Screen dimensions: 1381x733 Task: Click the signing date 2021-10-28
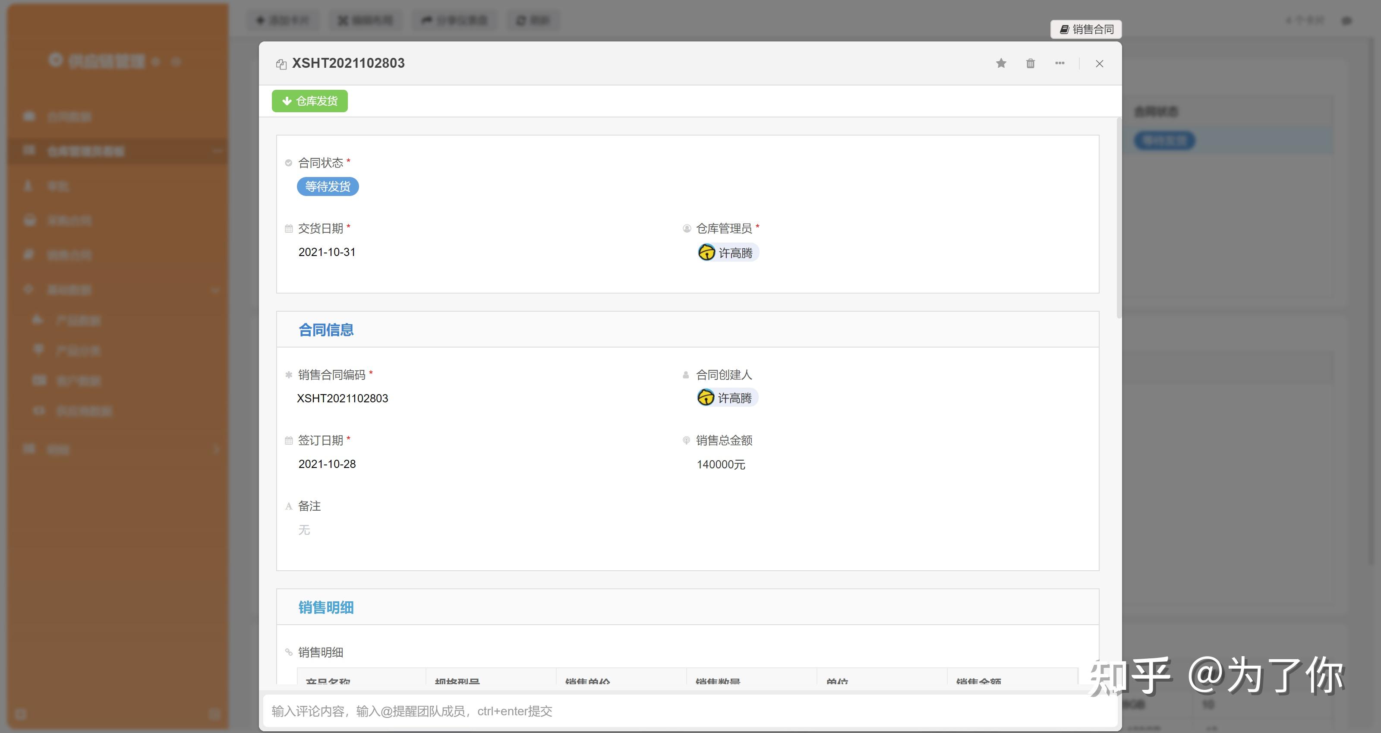click(327, 463)
